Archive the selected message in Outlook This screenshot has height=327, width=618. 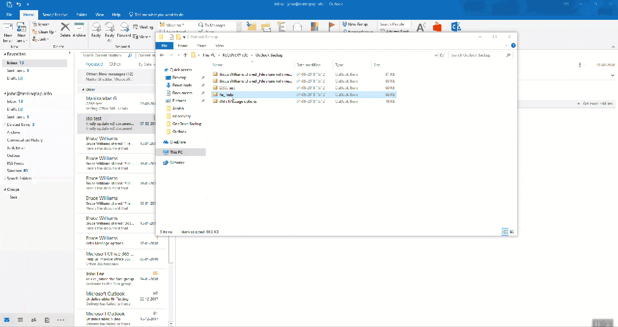(79, 30)
